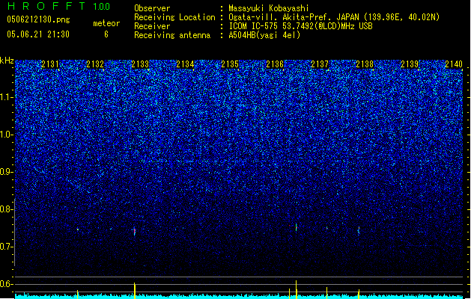Select the file name 0506212130.png
The width and height of the screenshot is (471, 299).
(38, 20)
